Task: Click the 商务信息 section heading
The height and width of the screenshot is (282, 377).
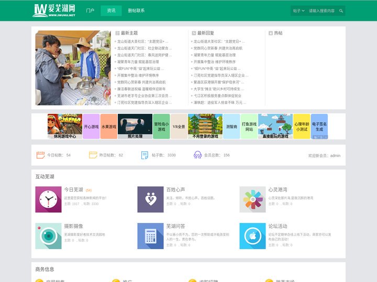Action: [45, 269]
